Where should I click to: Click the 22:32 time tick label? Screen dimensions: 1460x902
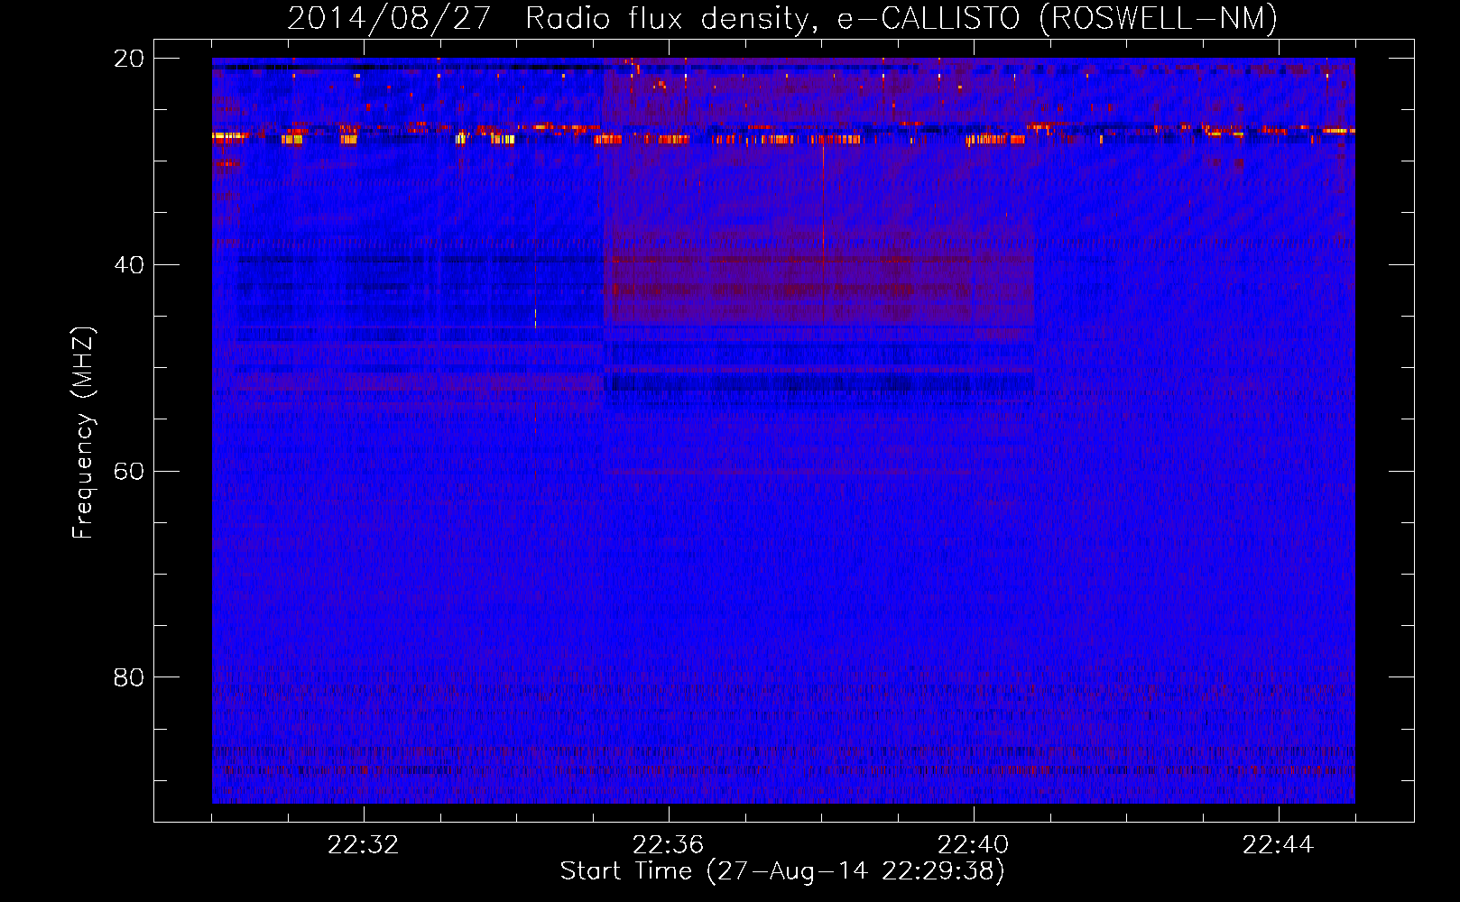click(363, 845)
